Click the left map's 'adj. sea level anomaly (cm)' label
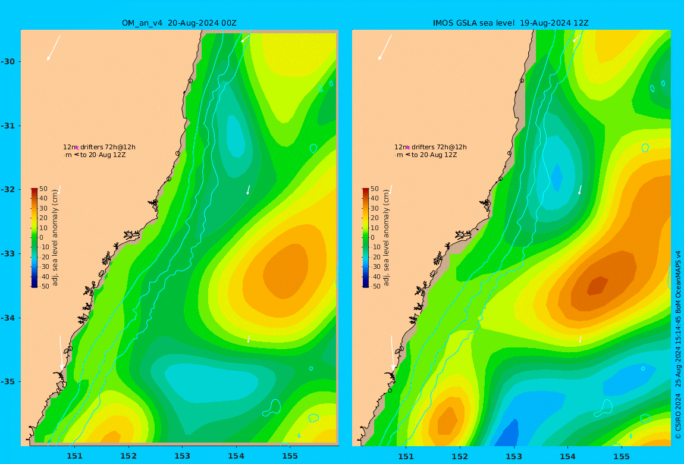Image resolution: width=684 pixels, height=464 pixels. pyautogui.click(x=55, y=238)
